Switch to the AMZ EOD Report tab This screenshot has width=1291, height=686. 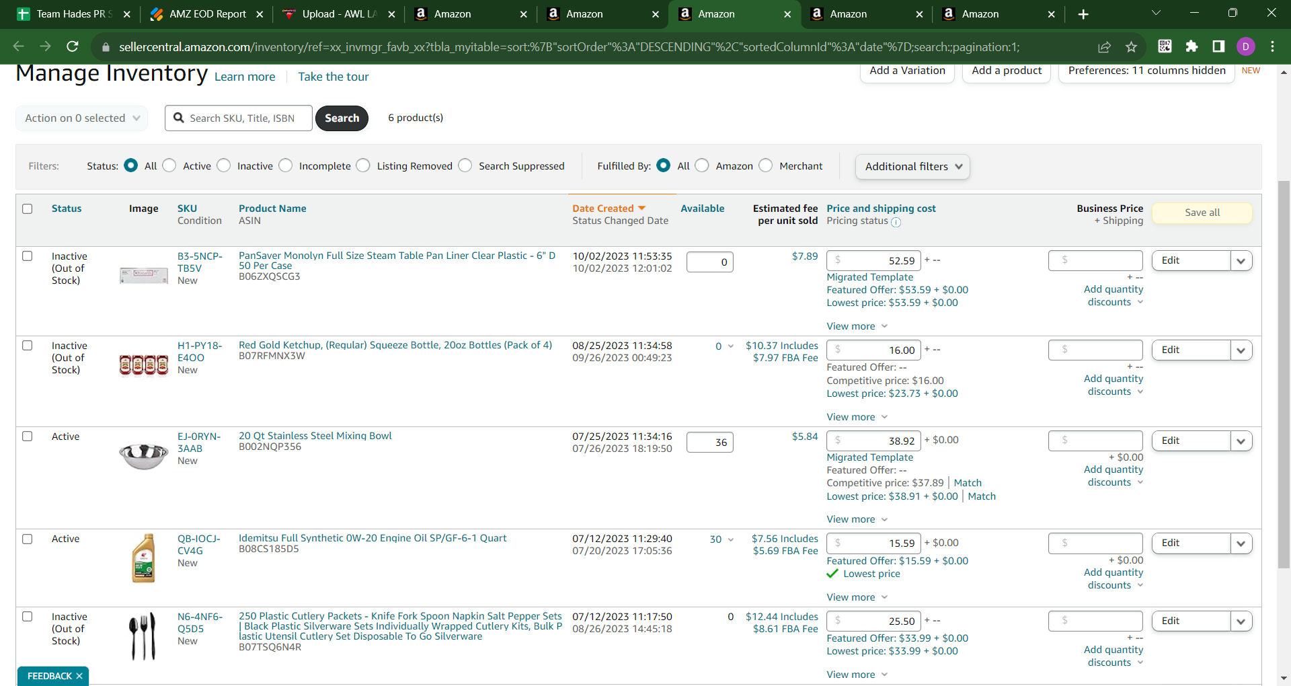(x=206, y=14)
